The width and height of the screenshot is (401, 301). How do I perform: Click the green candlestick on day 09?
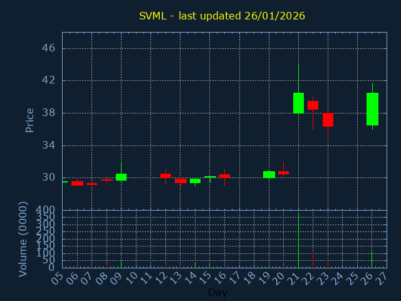(121, 177)
